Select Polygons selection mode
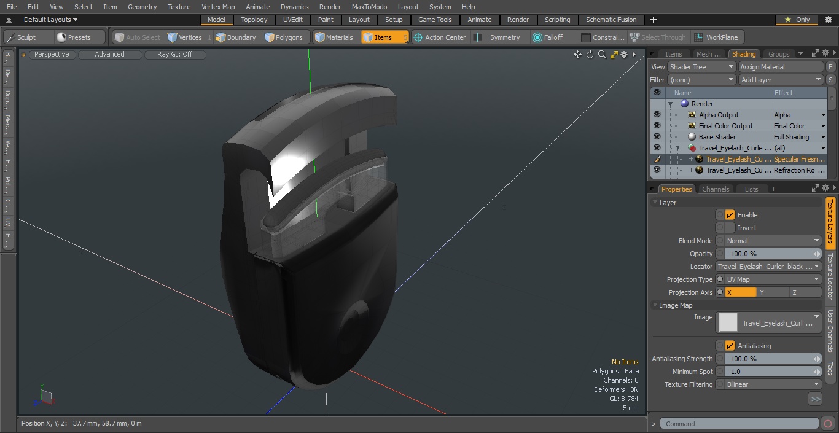 284,37
